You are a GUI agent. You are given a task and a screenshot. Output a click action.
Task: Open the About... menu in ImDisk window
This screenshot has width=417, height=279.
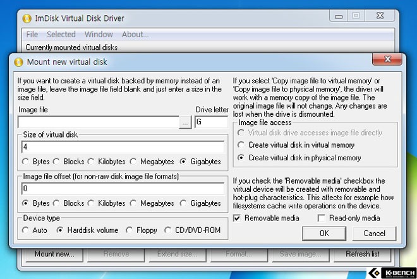click(x=135, y=34)
